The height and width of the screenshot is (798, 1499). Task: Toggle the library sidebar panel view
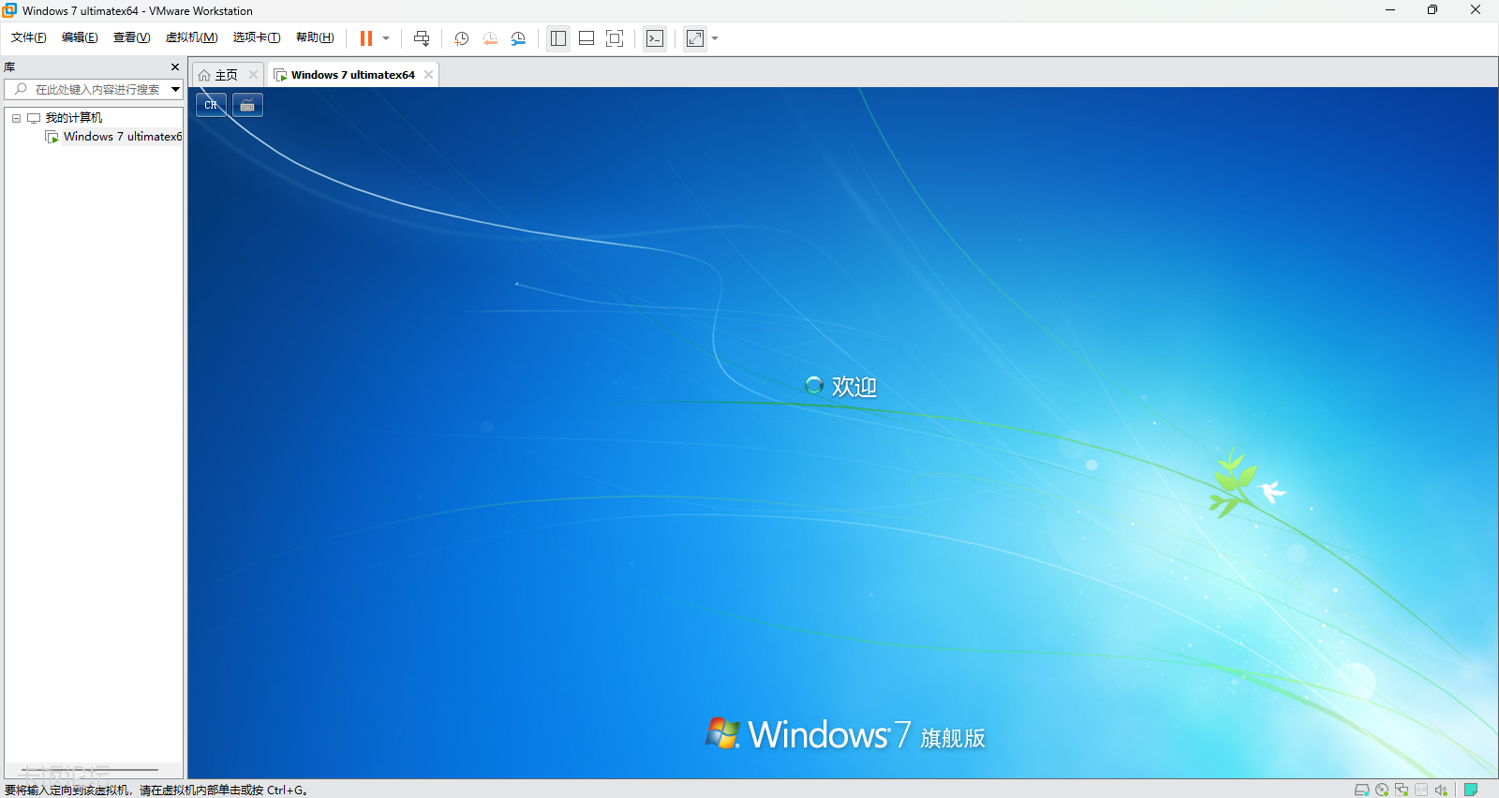tap(558, 38)
